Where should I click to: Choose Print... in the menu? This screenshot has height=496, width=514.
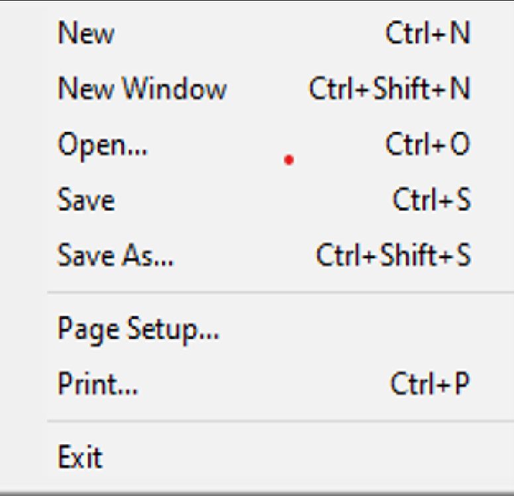98,384
